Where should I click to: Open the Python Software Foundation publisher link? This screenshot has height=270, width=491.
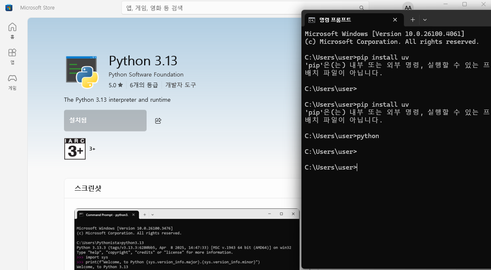point(146,75)
